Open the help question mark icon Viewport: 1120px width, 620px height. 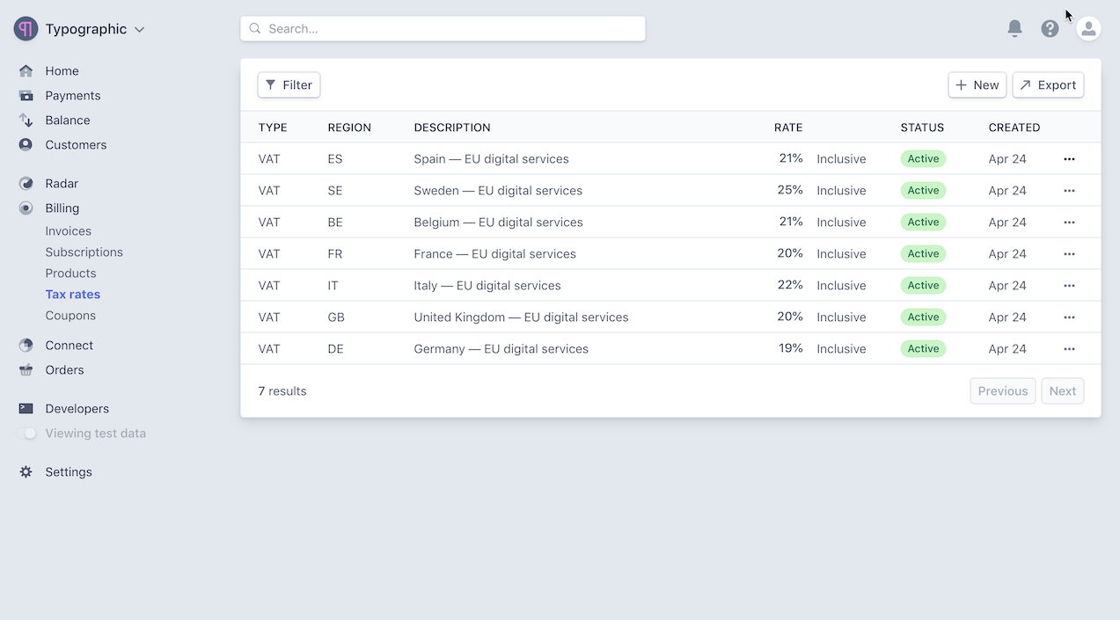pos(1050,29)
